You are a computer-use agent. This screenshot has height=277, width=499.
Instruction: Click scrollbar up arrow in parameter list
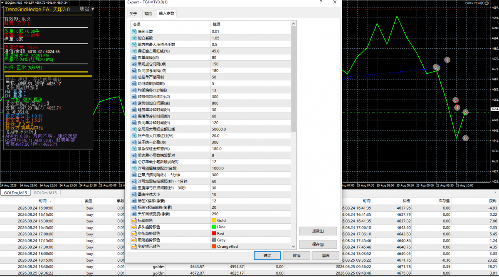pyautogui.click(x=294, y=24)
